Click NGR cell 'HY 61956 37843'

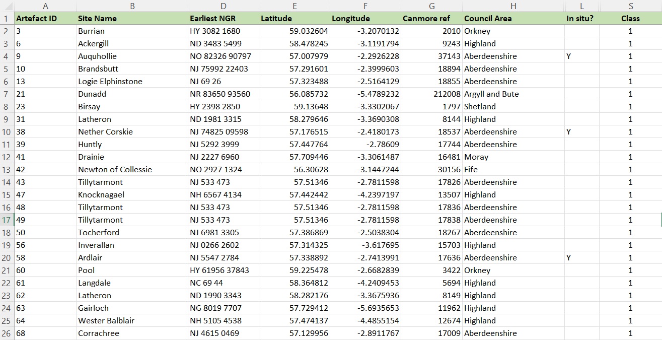224,270
